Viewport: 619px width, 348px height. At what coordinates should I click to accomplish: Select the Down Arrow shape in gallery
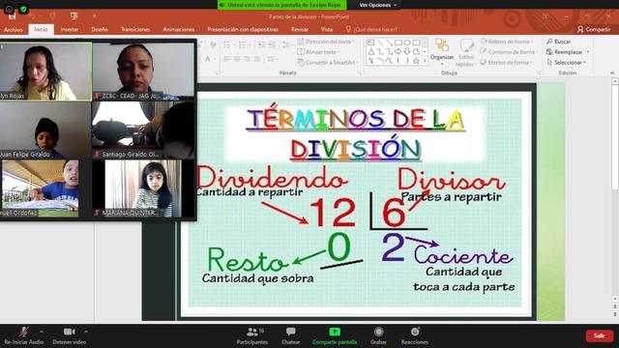pos(407,51)
